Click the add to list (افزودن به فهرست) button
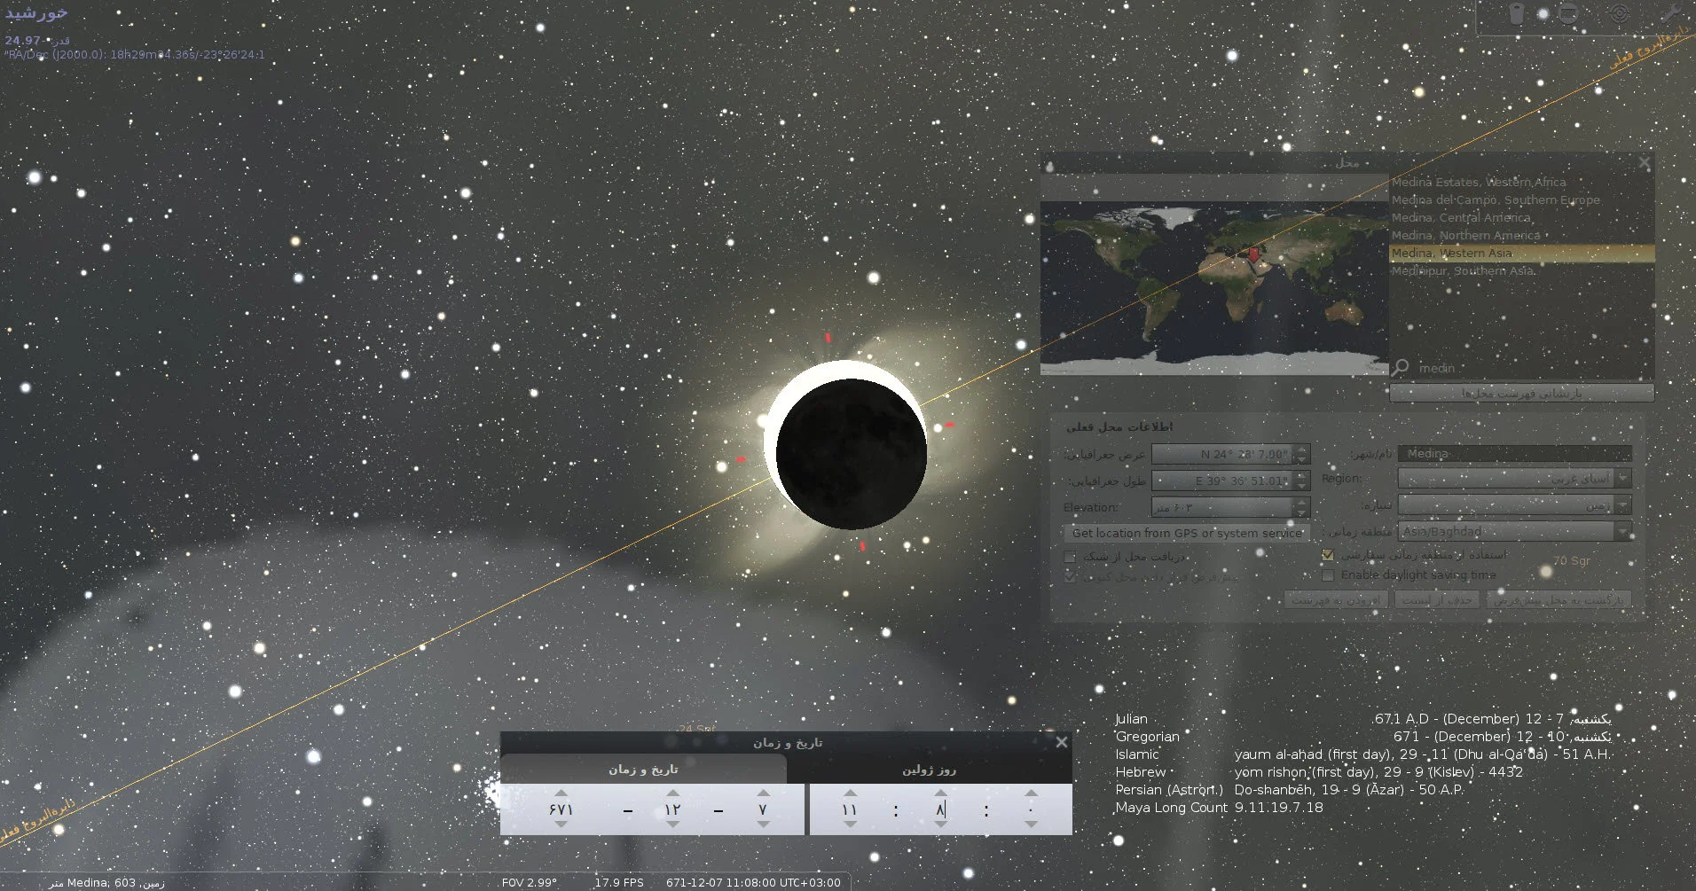 coord(1335,600)
